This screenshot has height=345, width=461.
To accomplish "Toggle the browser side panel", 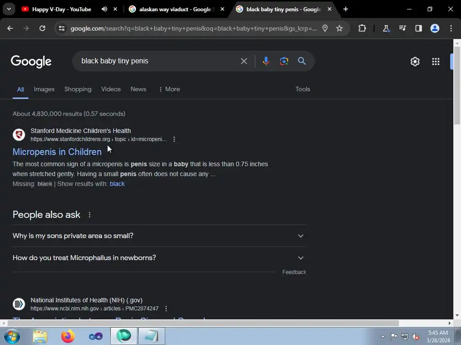I will pos(418,28).
